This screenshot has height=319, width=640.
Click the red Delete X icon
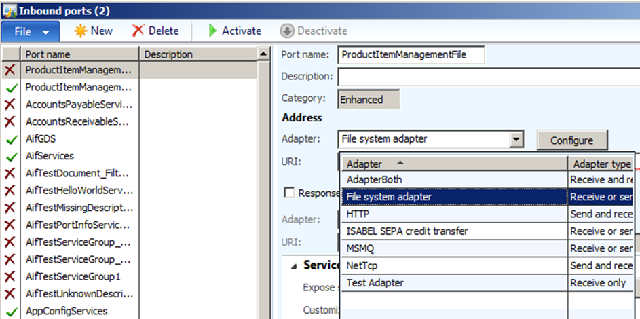(138, 31)
